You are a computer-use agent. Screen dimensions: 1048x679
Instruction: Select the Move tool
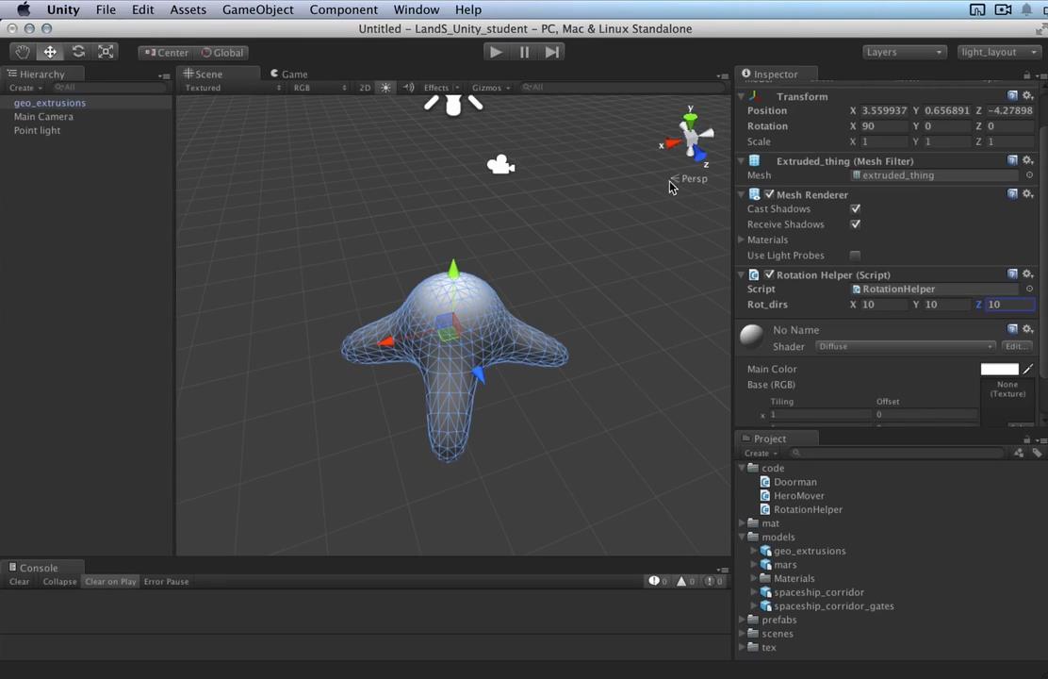50,52
